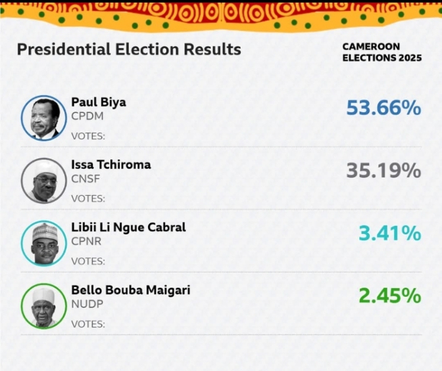Click the CPDM party label

tap(87, 116)
